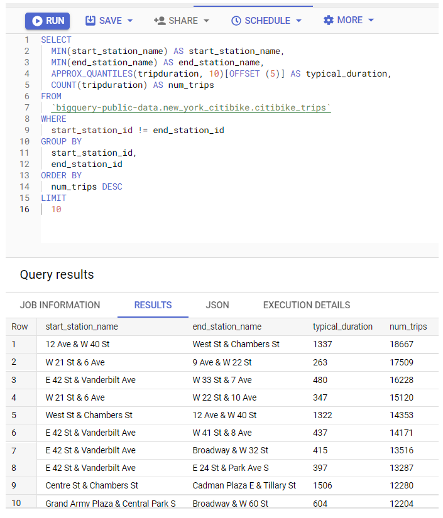Viewport: 443px width, 518px height.
Task: Click COUNT(tripduration) on line 5
Action: [99, 85]
